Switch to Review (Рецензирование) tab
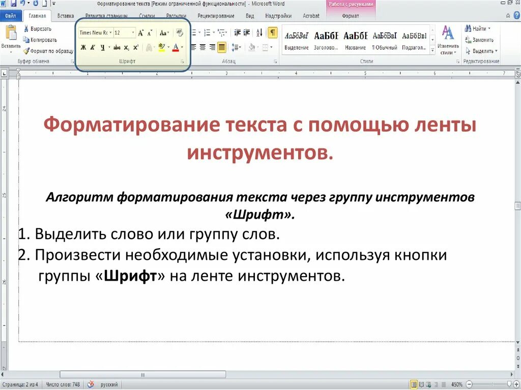Screen dimensions: 521x390 pyautogui.click(x=216, y=16)
